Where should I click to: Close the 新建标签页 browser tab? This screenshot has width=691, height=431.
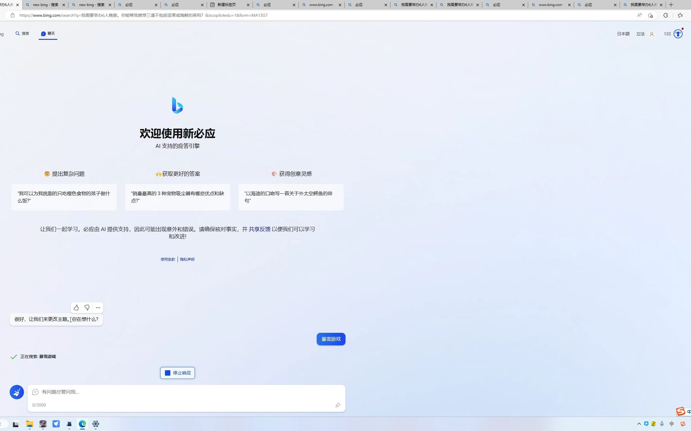[248, 5]
